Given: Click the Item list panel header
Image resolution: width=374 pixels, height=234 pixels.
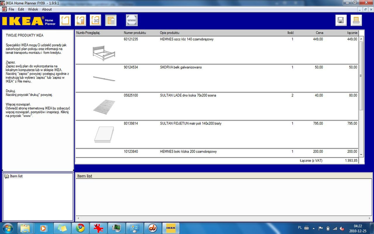Looking at the screenshot, I should point(224,176).
